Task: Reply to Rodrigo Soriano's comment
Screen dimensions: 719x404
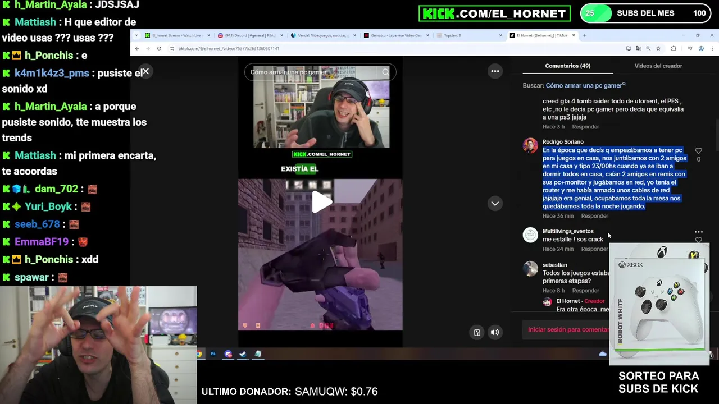Action: [x=594, y=216]
